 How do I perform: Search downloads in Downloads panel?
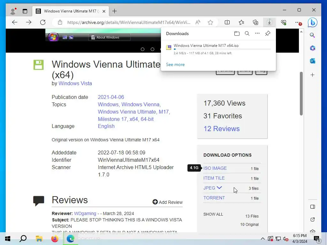tap(247, 33)
